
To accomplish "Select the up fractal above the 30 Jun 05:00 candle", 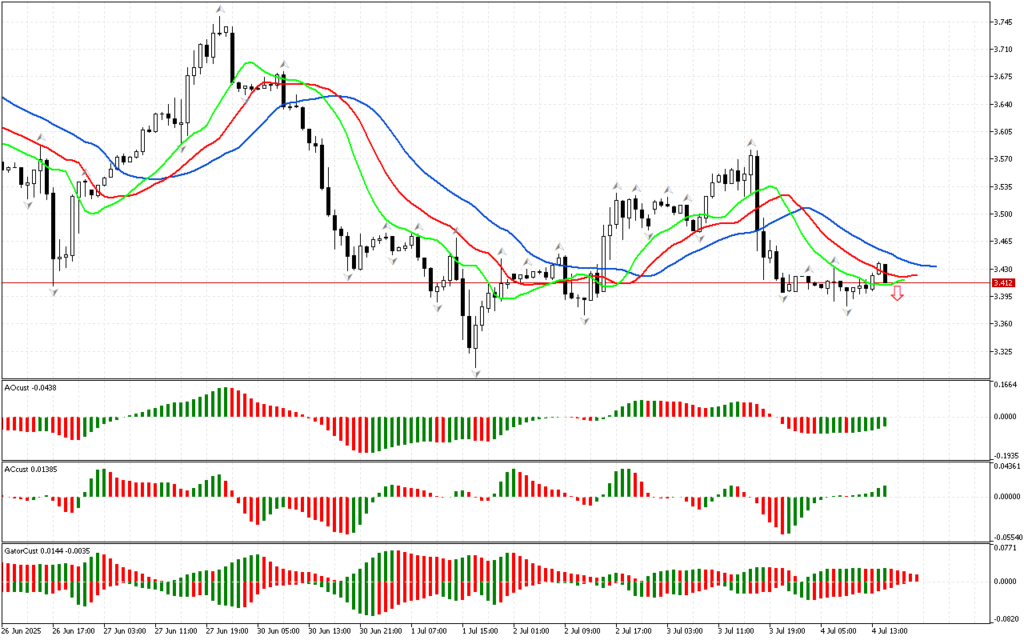I will pyautogui.click(x=283, y=63).
